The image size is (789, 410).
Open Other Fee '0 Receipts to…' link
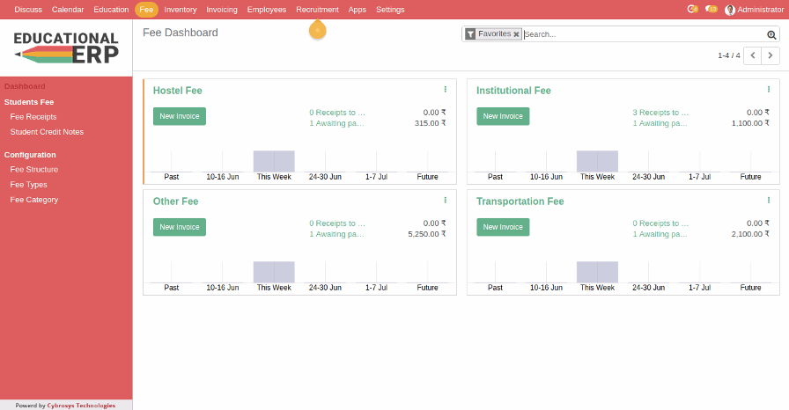click(337, 223)
